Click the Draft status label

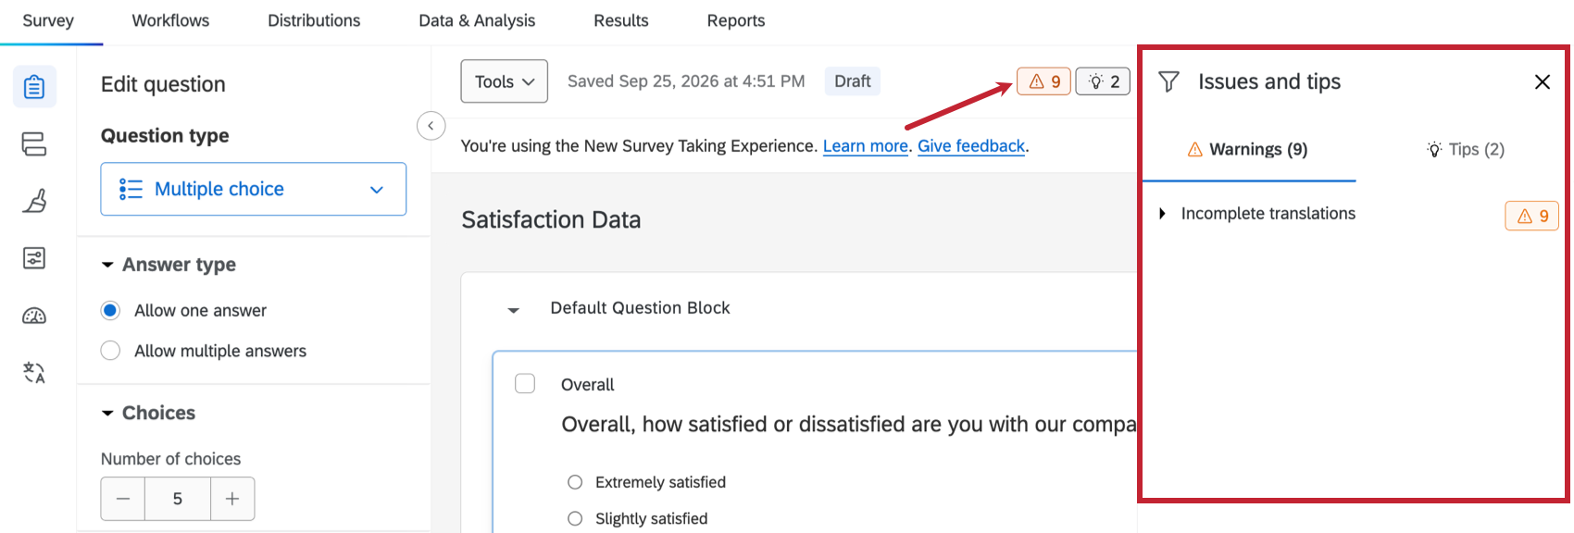point(853,81)
